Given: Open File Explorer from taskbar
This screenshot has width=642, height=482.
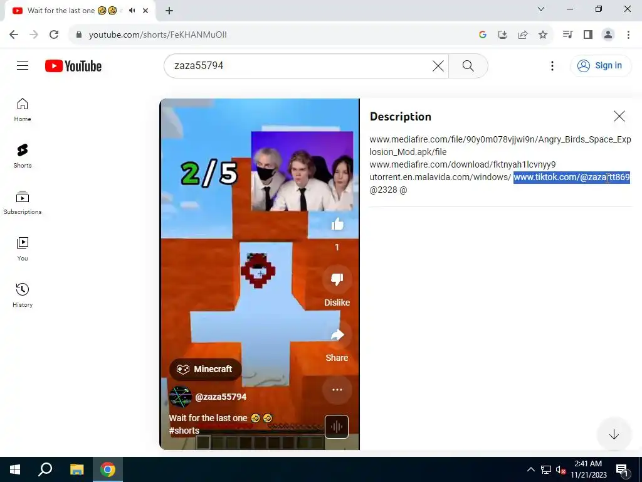Looking at the screenshot, I should click(x=76, y=469).
